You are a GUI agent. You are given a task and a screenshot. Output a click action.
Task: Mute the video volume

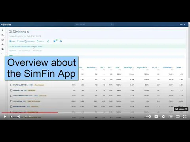19,116
